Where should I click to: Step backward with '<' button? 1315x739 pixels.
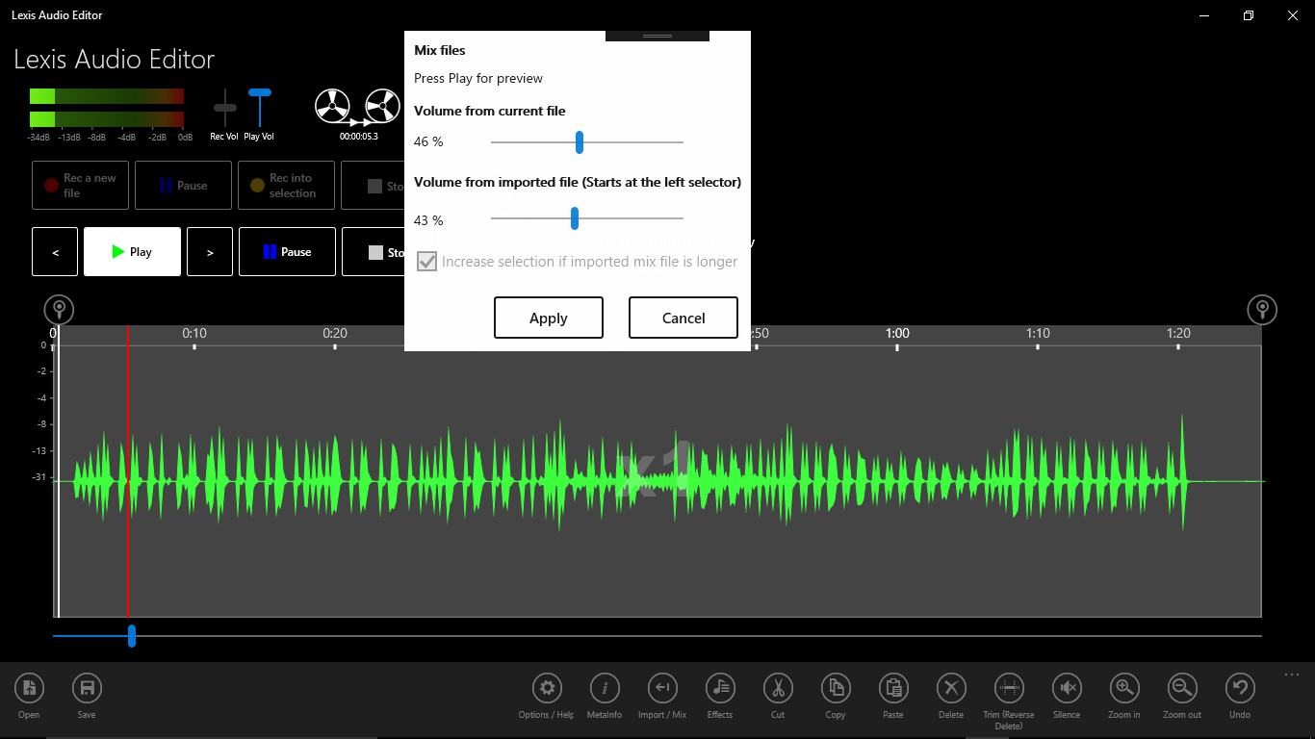coord(56,252)
